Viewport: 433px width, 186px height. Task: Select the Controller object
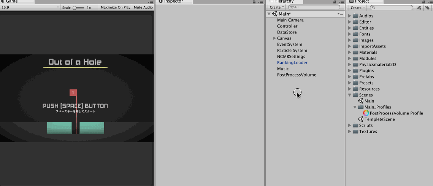[x=287, y=26]
